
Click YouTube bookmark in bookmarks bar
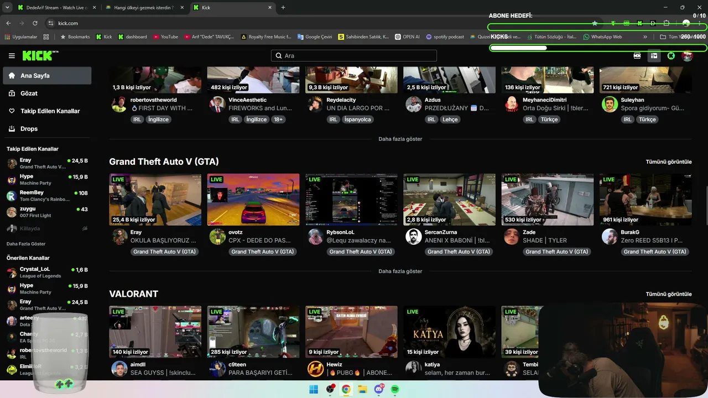click(x=165, y=37)
